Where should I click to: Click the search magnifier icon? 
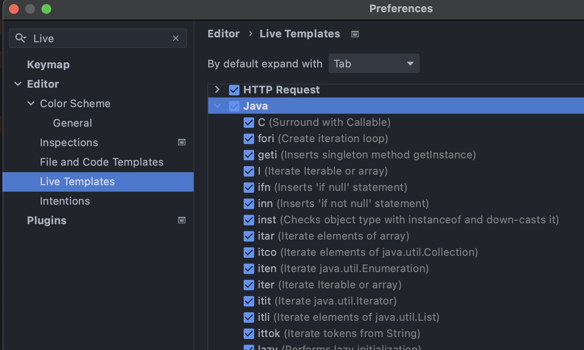[20, 38]
